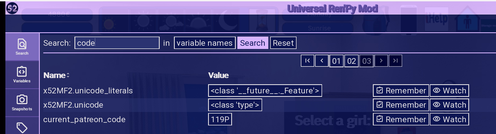The image size is (496, 134).
Task: Open the 'variable names' search scope selector
Action: click(x=205, y=43)
